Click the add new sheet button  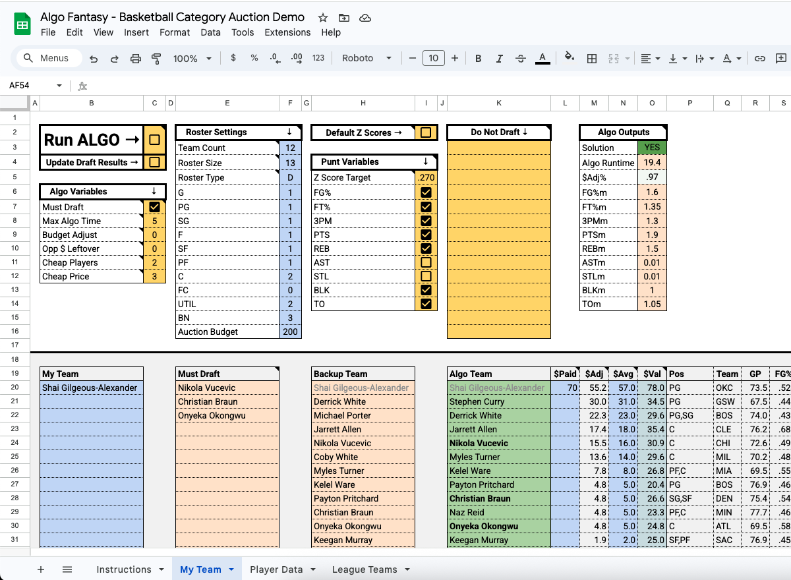(x=41, y=569)
